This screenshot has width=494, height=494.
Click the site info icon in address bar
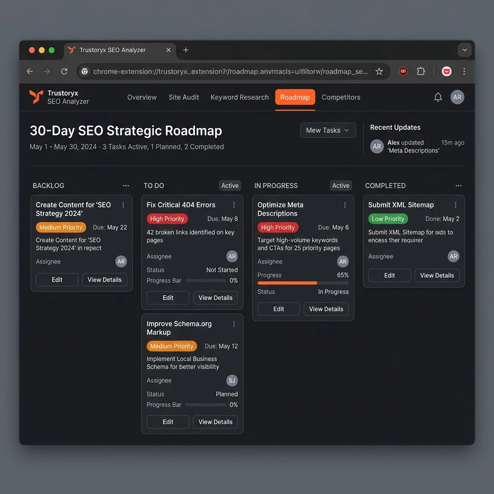(84, 71)
